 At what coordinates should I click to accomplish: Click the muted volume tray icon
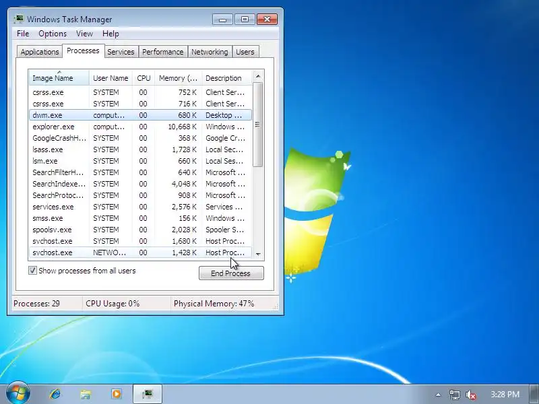click(x=470, y=395)
